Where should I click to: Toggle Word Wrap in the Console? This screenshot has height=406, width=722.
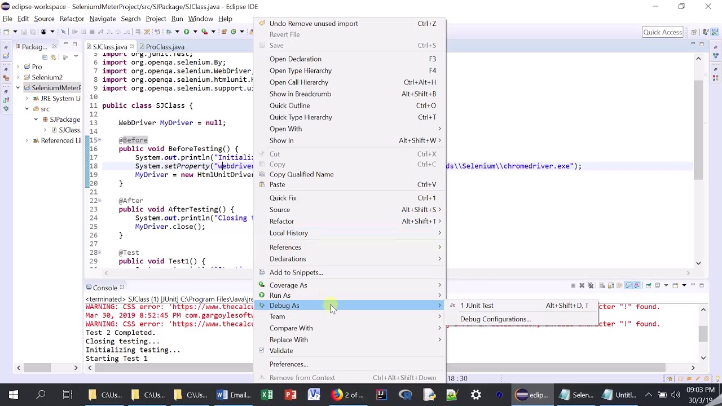click(x=619, y=285)
